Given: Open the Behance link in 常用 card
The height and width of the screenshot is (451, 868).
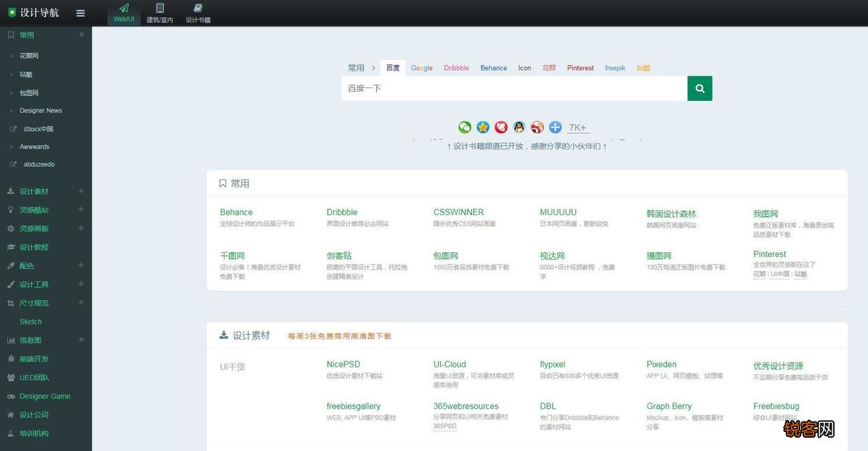Looking at the screenshot, I should click(x=236, y=212).
